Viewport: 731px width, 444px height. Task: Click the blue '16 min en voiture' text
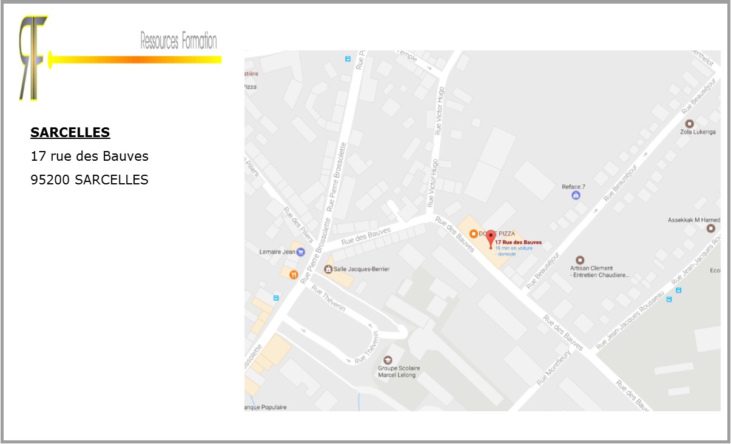[x=514, y=248]
